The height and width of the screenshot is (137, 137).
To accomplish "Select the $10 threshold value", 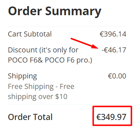I will pos(61,97).
